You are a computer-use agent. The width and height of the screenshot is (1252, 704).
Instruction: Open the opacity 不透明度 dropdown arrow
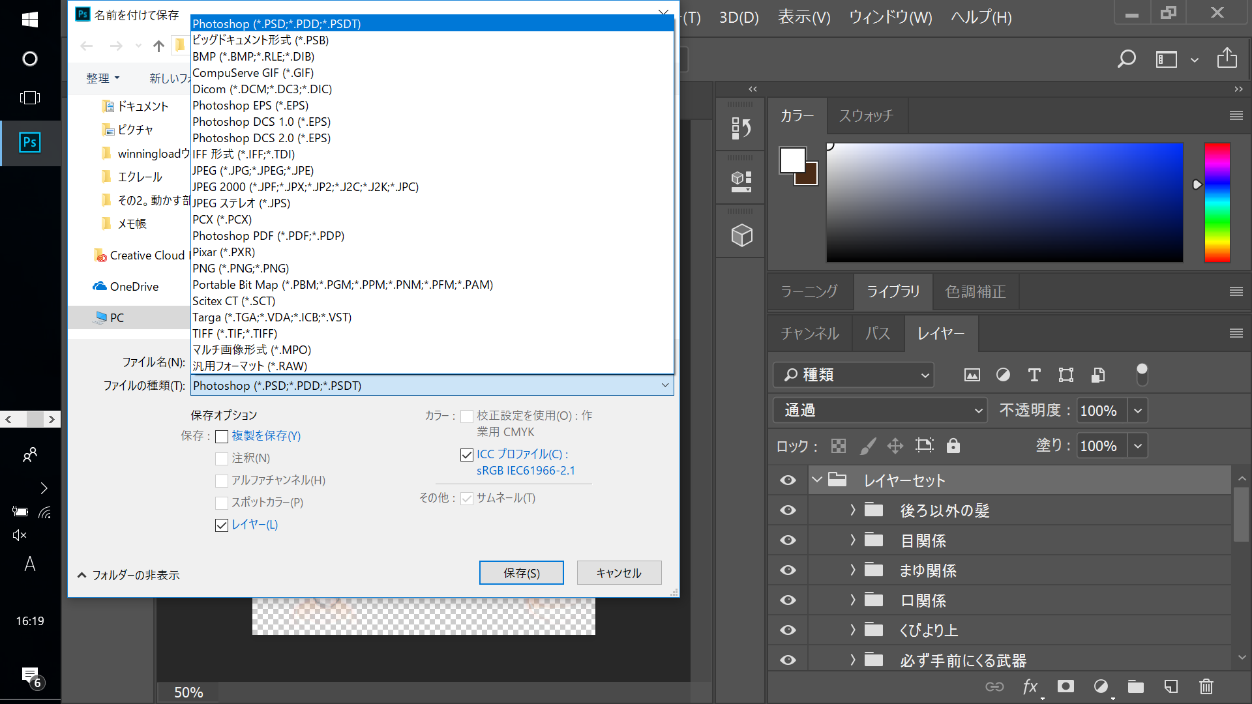pyautogui.click(x=1138, y=411)
